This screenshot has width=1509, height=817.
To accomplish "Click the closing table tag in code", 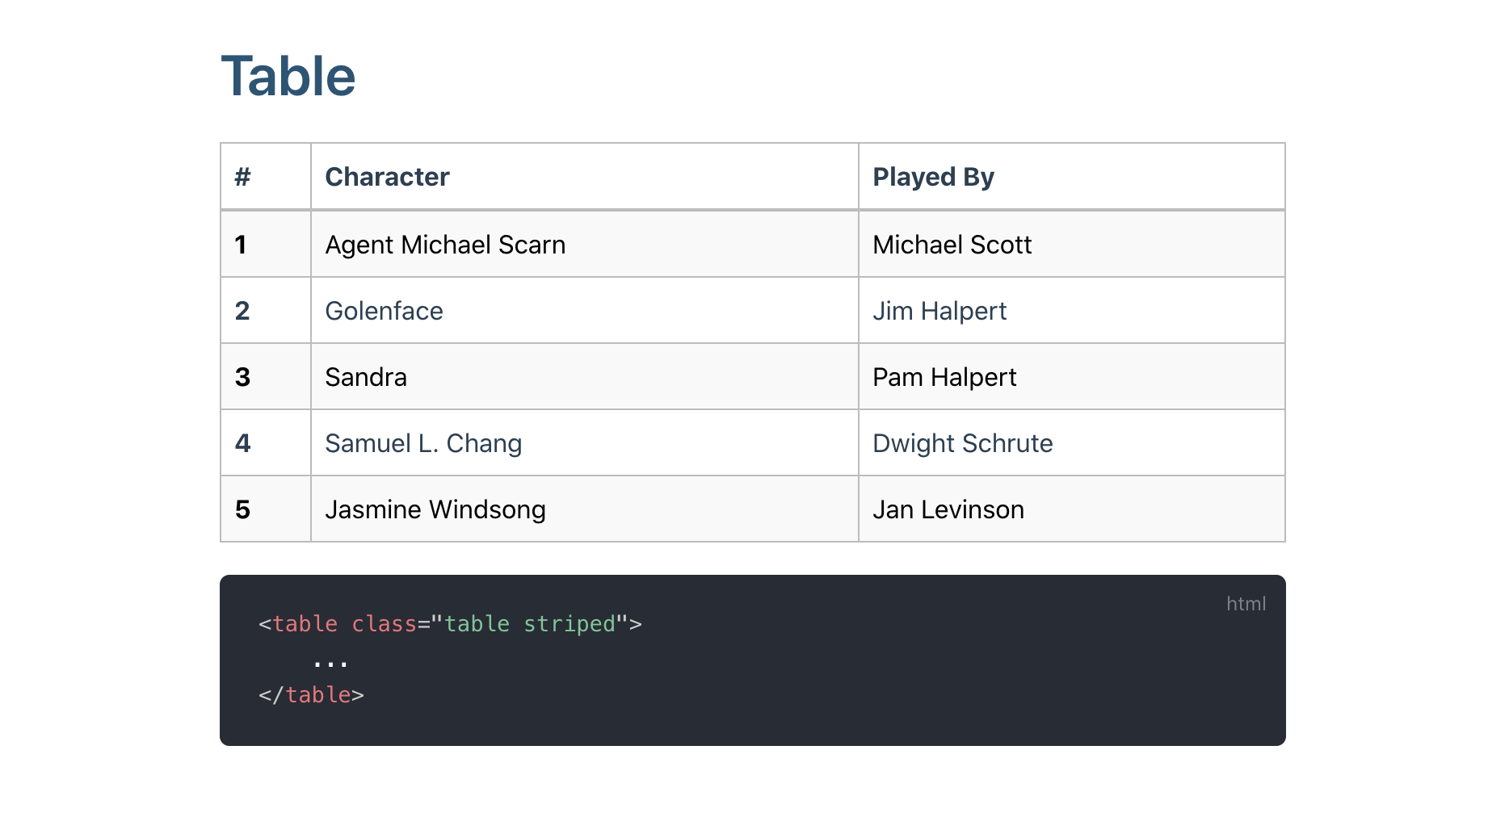I will pyautogui.click(x=310, y=694).
